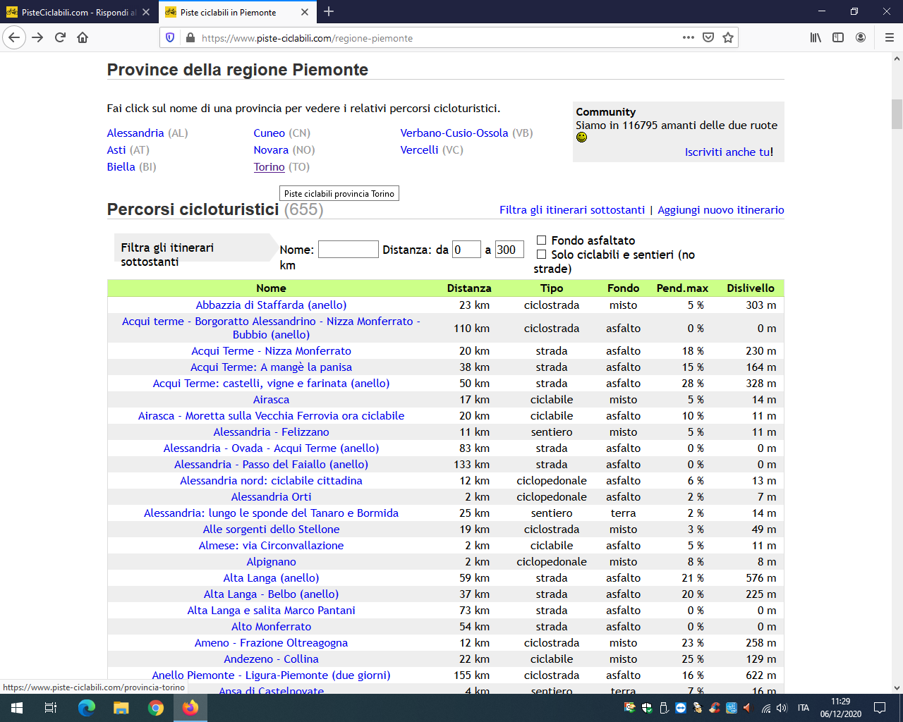Toggle the sidebar view icon

pos(838,37)
